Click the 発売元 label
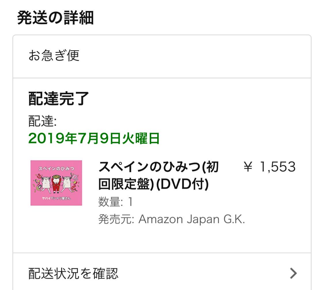This screenshot has width=324, height=290. 116,219
